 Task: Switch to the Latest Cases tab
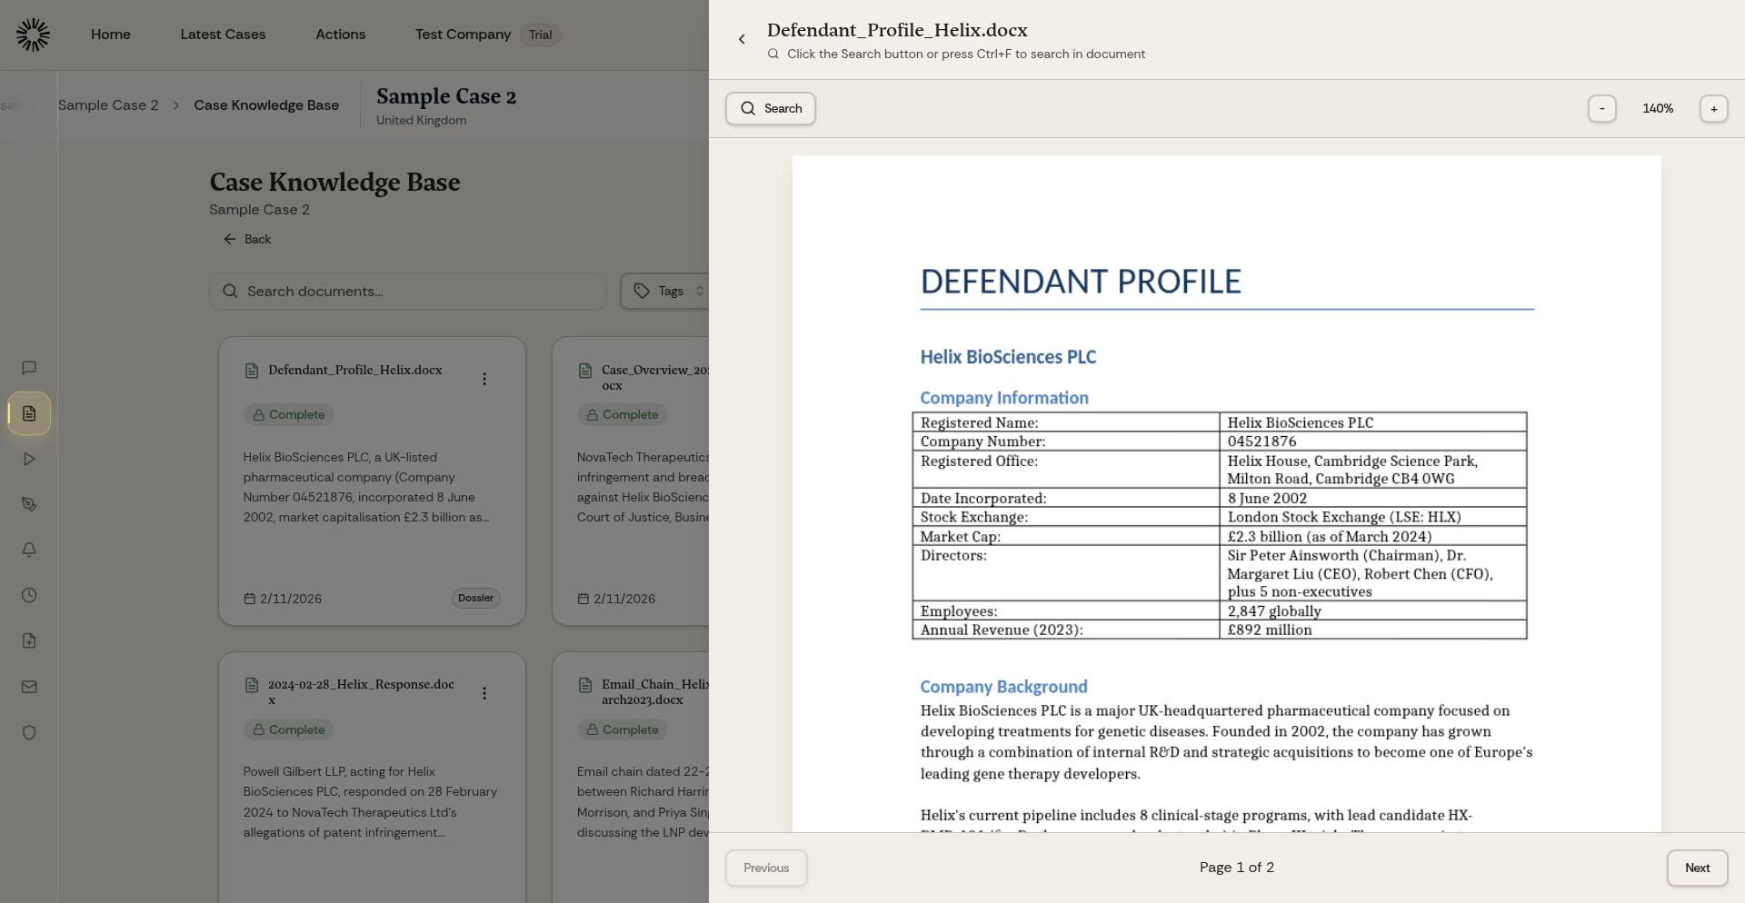(x=223, y=34)
